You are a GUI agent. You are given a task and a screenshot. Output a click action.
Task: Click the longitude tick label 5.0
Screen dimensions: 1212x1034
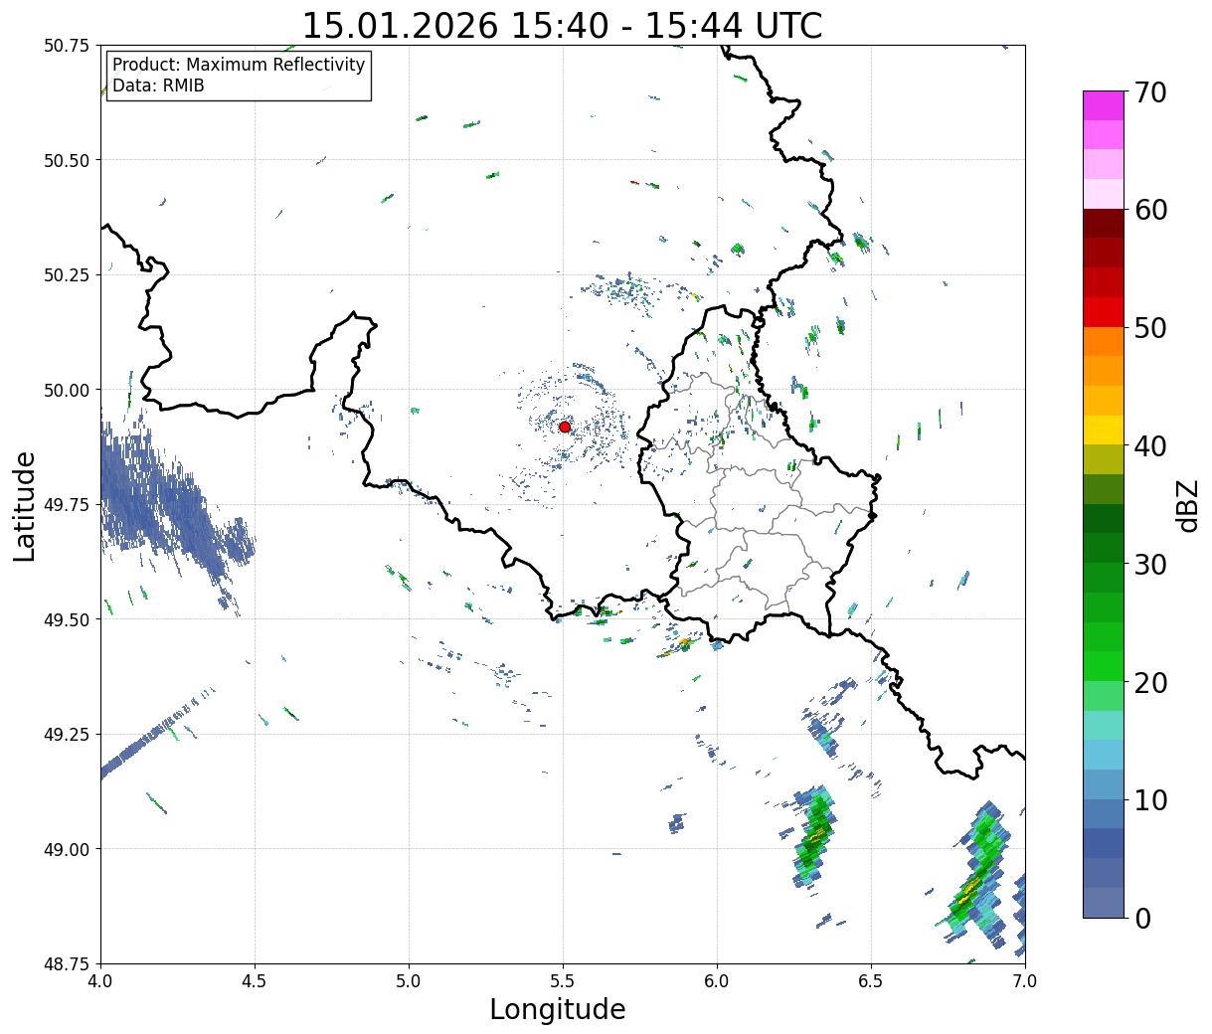click(x=409, y=981)
